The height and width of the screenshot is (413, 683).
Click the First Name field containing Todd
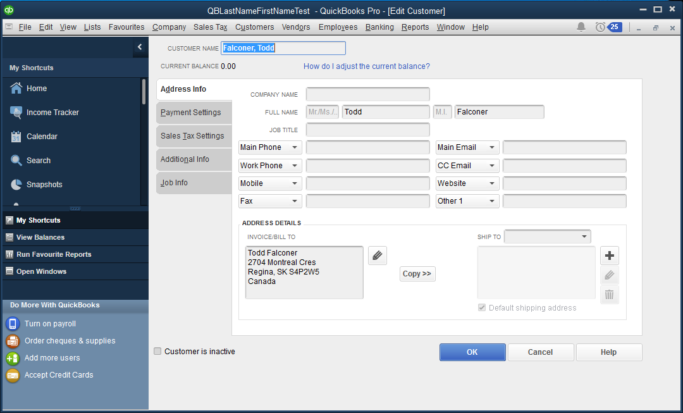386,112
